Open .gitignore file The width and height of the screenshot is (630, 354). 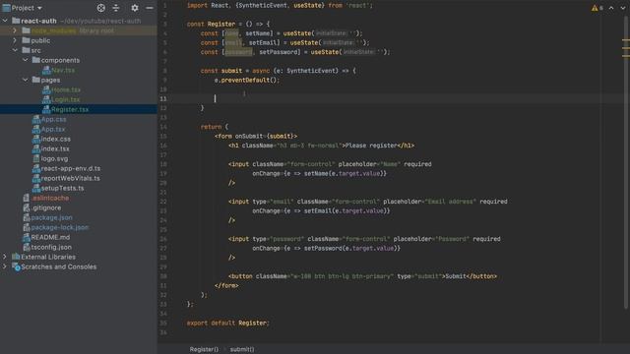click(x=46, y=207)
